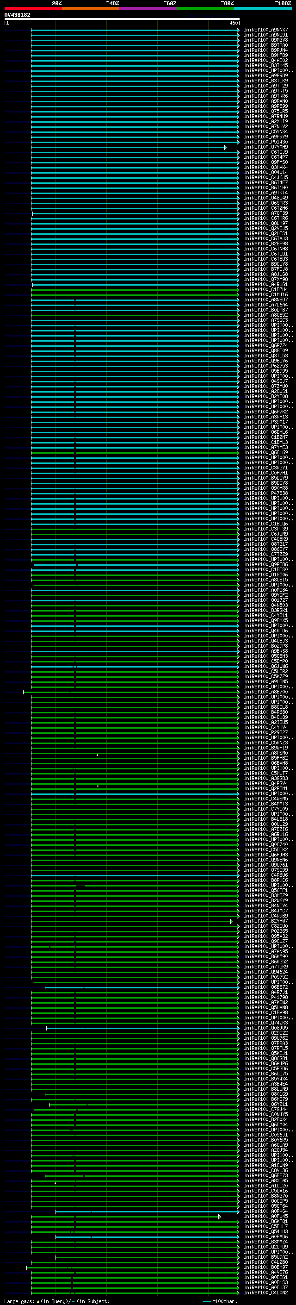Select the UniRef100_Q6EE72 label
Image resolution: width=296 pixels, height=1305 pixels.
click(265, 987)
